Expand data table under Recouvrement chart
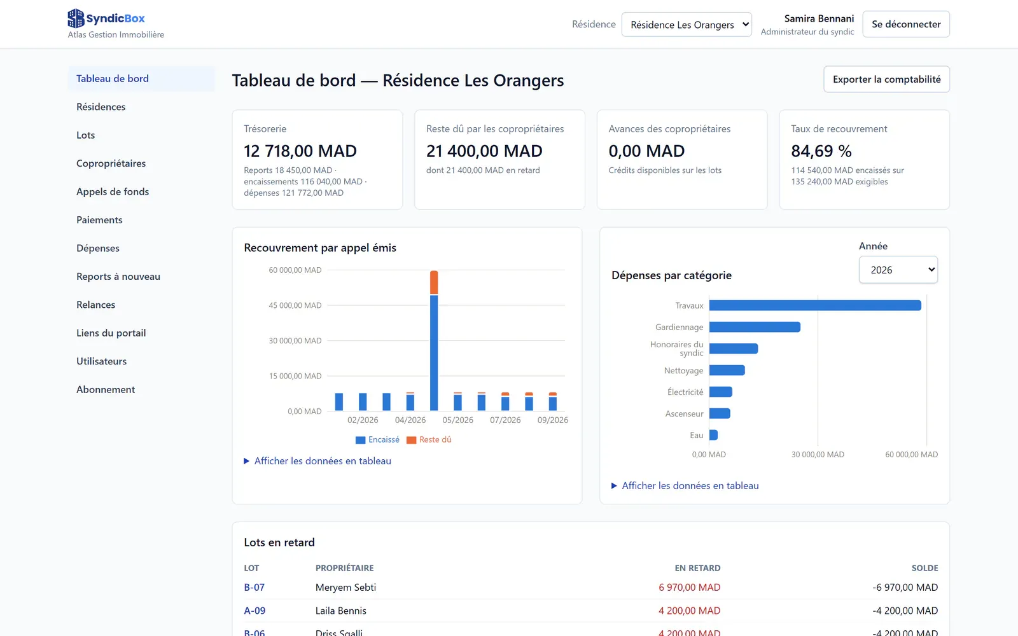The image size is (1018, 636). [x=317, y=461]
